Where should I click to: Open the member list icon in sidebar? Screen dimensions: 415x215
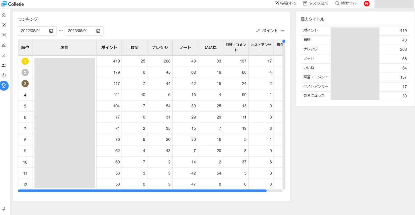(4, 65)
